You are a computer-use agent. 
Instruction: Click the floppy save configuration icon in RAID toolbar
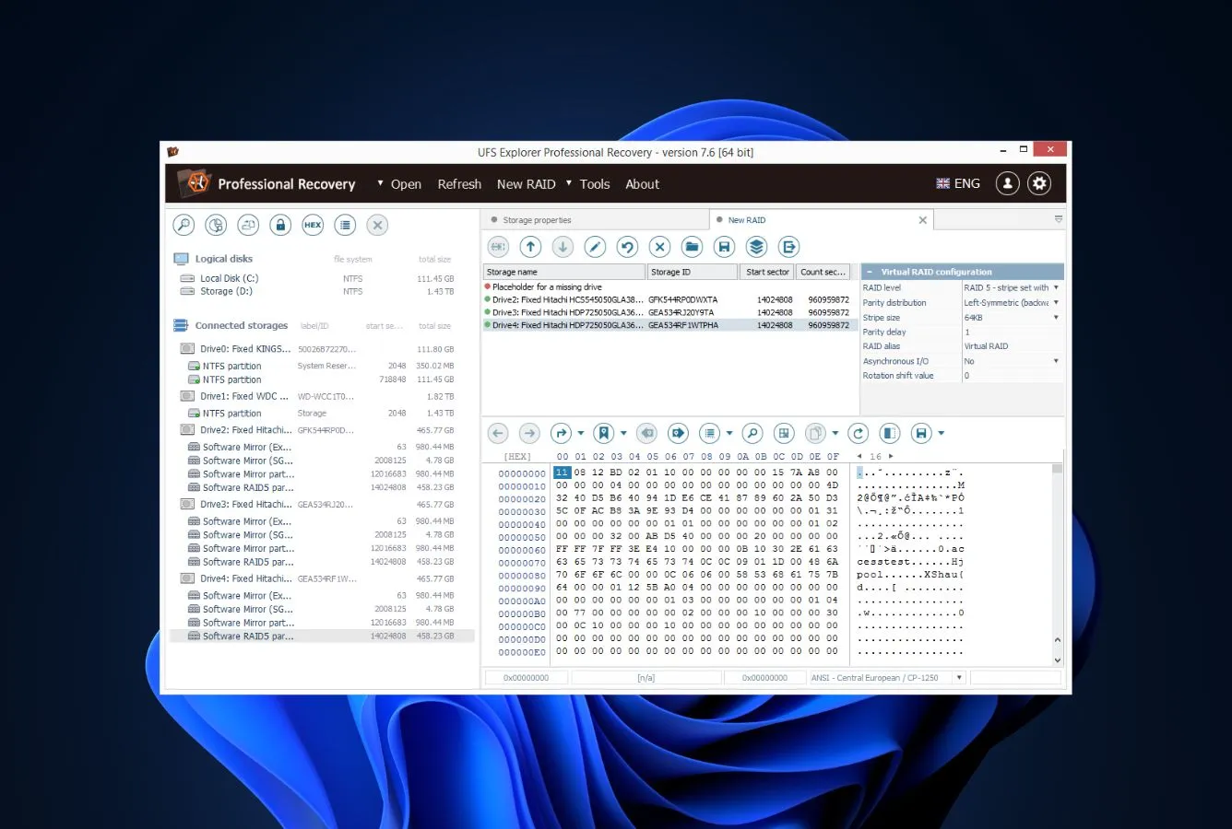click(x=724, y=247)
